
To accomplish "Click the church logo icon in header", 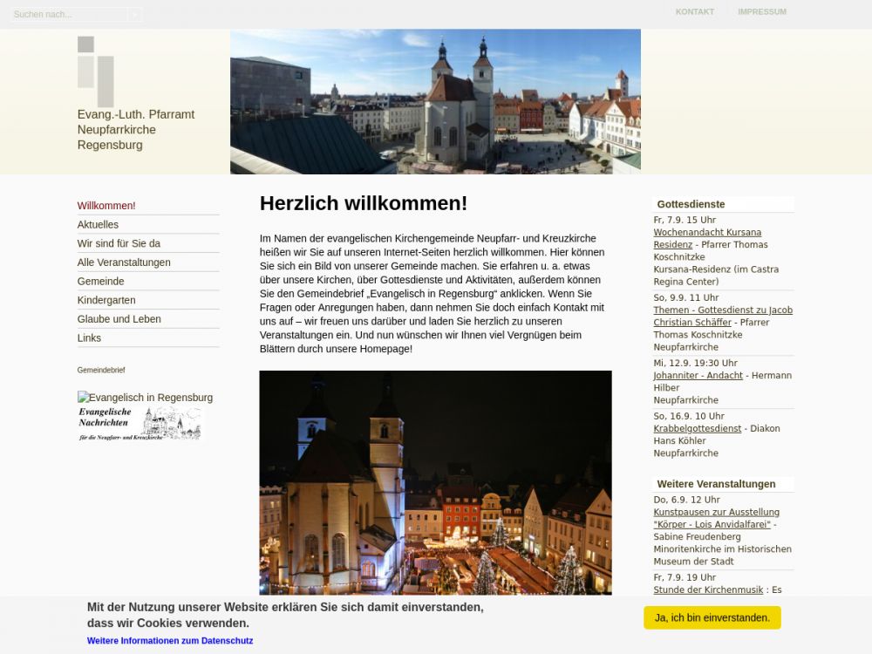I will point(95,71).
